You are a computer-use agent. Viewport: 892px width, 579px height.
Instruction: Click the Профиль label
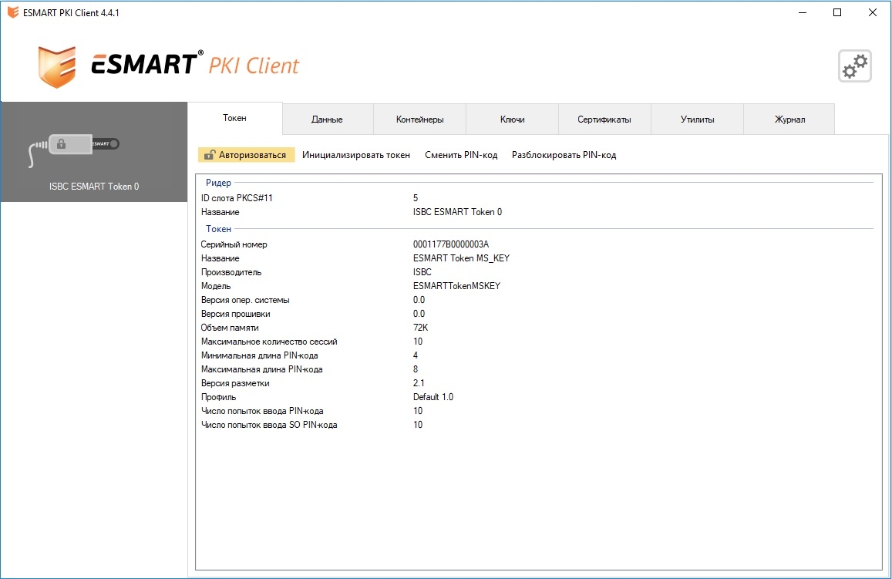click(218, 397)
